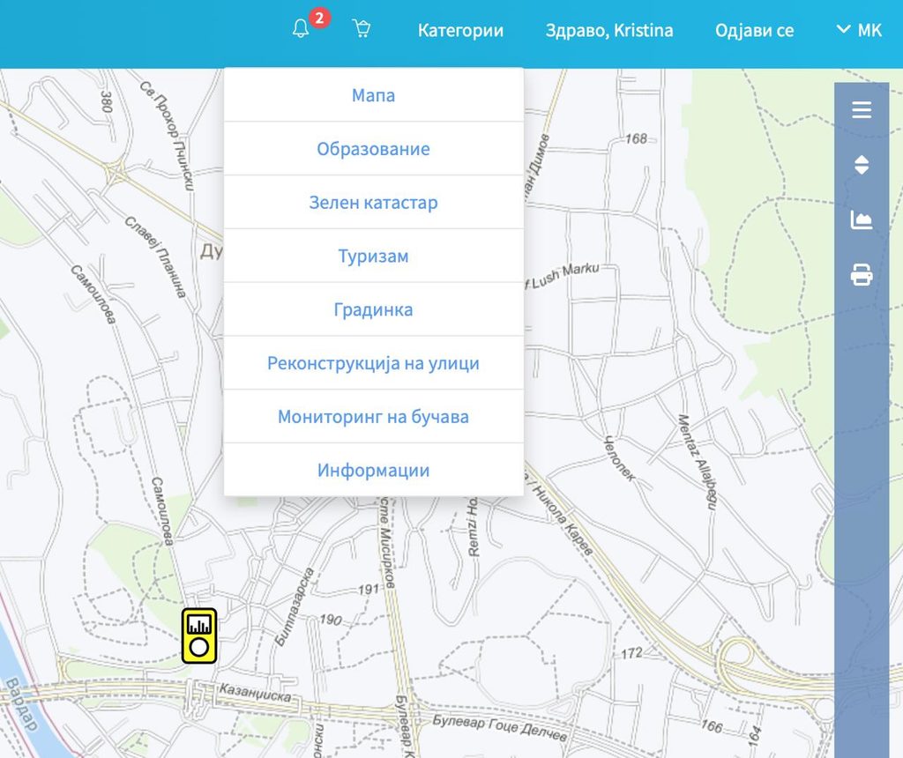Select Зелен катастар menu item
Screen dimensions: 903x758
click(374, 202)
